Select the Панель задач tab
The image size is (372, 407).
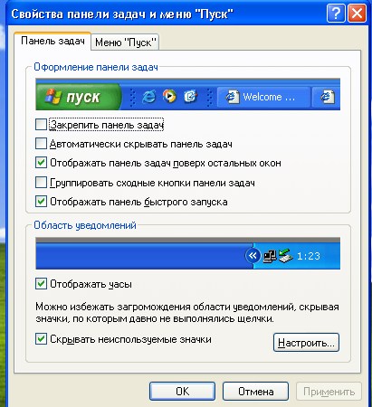[52, 41]
